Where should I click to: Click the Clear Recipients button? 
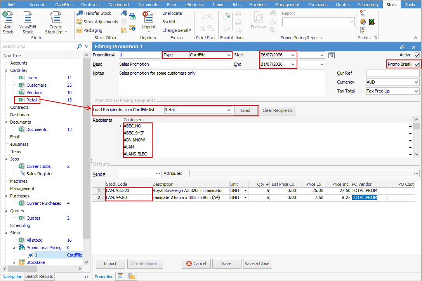coord(278,110)
